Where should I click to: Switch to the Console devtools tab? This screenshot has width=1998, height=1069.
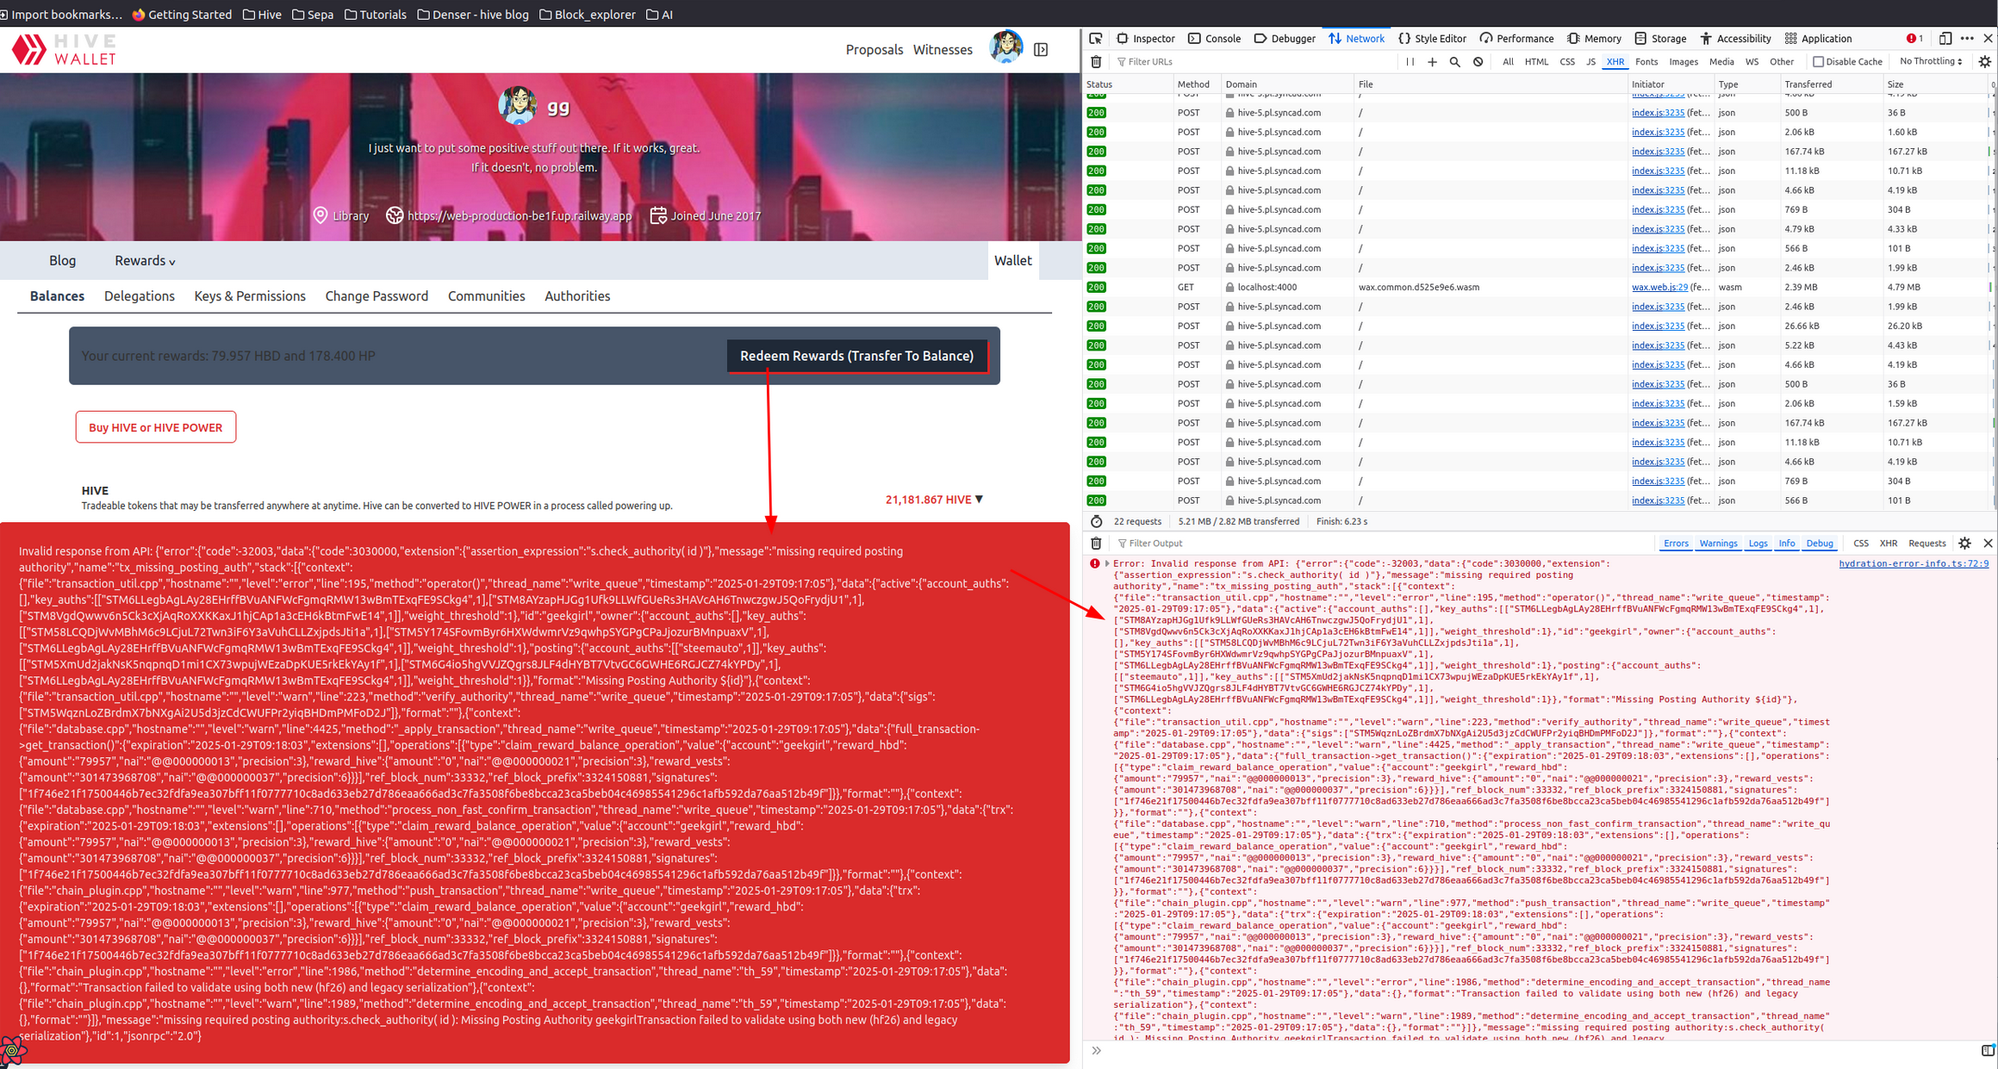1214,39
